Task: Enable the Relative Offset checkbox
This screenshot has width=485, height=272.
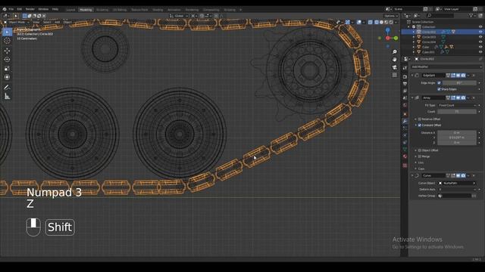Action: pos(420,119)
